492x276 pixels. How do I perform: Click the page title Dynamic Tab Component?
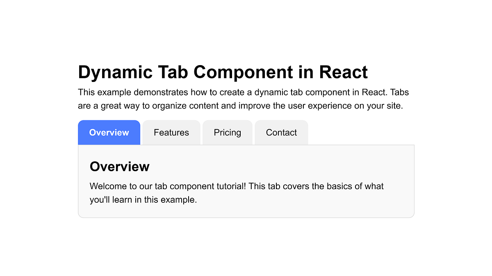click(x=223, y=72)
